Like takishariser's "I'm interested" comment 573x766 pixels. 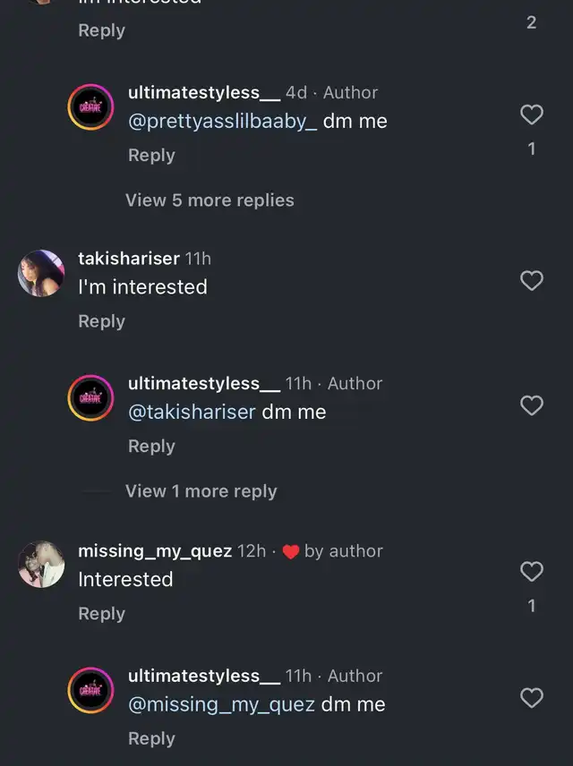(x=532, y=281)
